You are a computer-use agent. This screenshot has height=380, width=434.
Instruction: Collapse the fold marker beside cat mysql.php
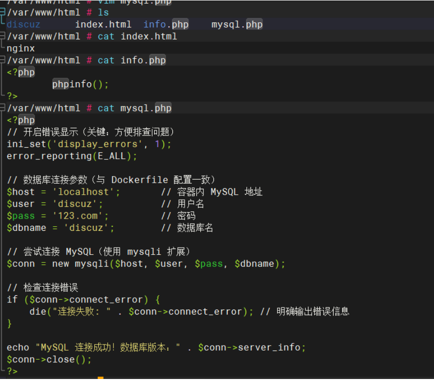click(3, 108)
